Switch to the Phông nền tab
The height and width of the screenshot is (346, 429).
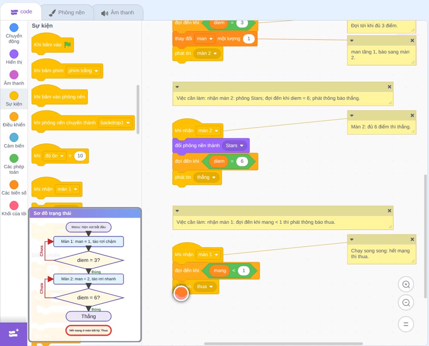(67, 12)
